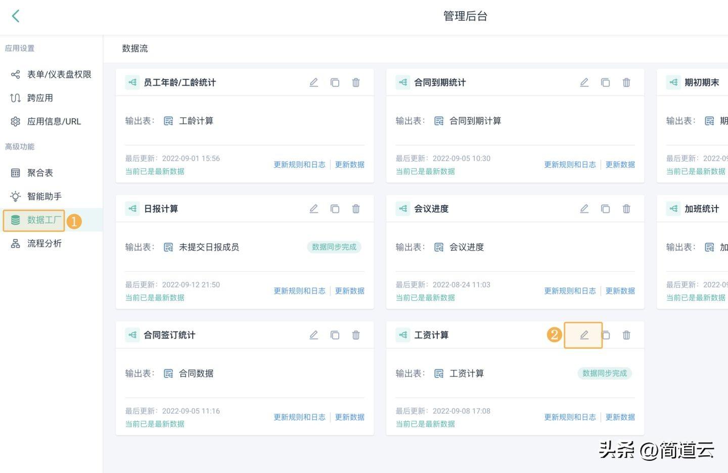728x473 pixels.
Task: Click 更新数据 for 合同到期统计
Action: pyautogui.click(x=620, y=165)
